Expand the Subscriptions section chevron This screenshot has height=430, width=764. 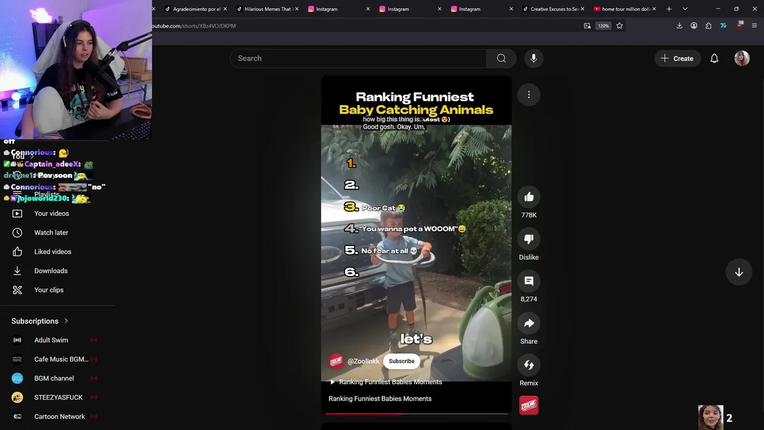66,321
